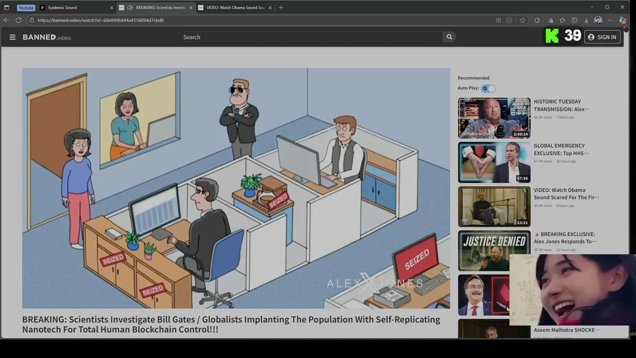The height and width of the screenshot is (358, 636).
Task: Close the BREAKING: Scientists tab
Action: coord(191,7)
